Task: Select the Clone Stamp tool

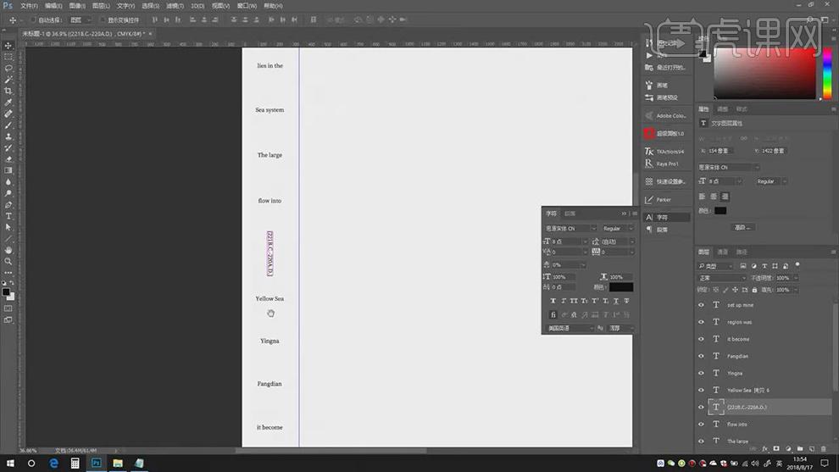Action: [x=8, y=136]
